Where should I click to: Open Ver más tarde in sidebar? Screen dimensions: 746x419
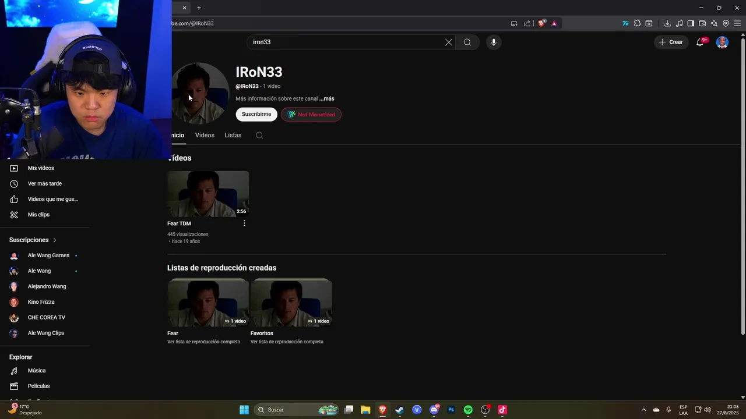45,183
